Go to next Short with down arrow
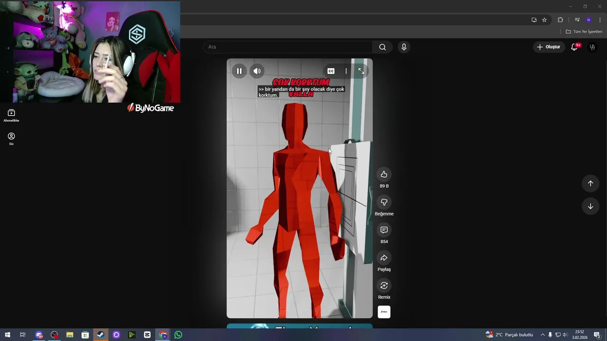Viewport: 607px width, 341px height. coord(590,206)
